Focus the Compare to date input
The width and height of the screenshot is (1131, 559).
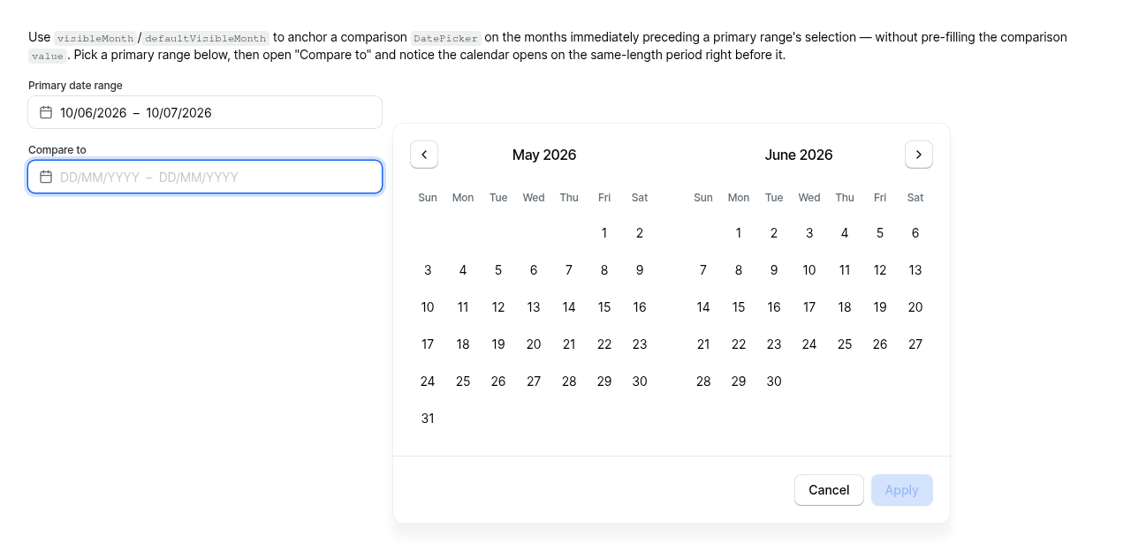point(205,177)
